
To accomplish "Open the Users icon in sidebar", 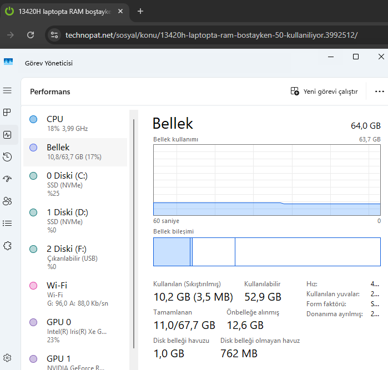I will [7, 201].
